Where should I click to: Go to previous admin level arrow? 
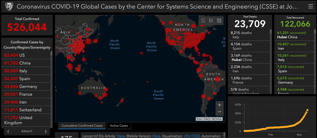8,132
